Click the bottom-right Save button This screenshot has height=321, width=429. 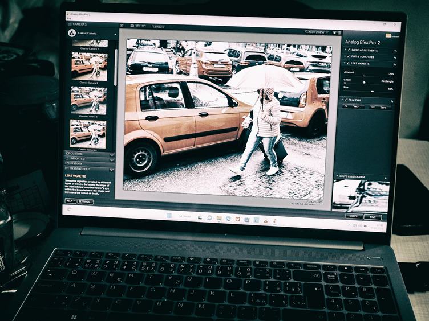point(373,217)
